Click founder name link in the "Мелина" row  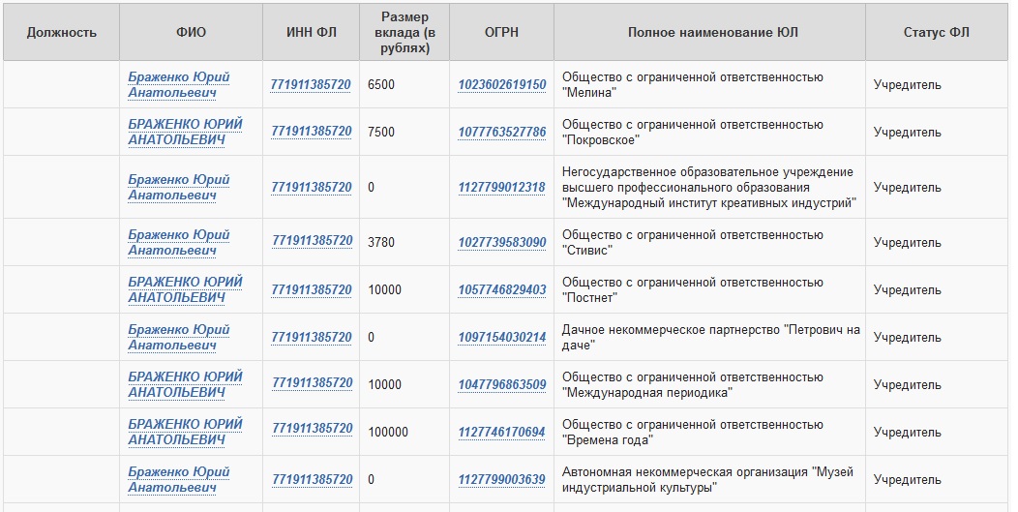178,85
